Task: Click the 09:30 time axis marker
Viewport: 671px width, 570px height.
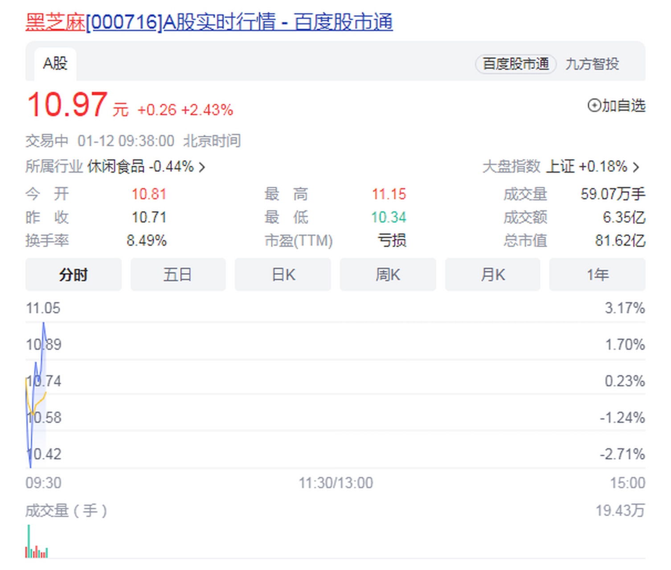Action: click(43, 483)
